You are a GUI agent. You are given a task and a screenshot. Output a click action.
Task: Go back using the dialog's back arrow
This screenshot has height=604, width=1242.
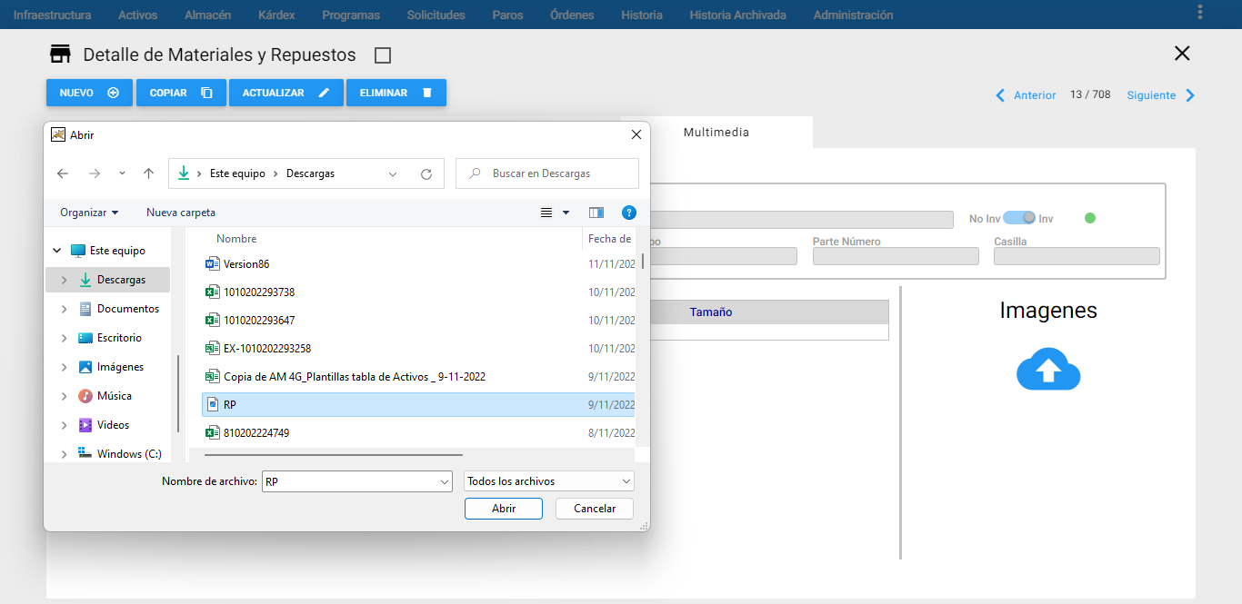coord(63,173)
